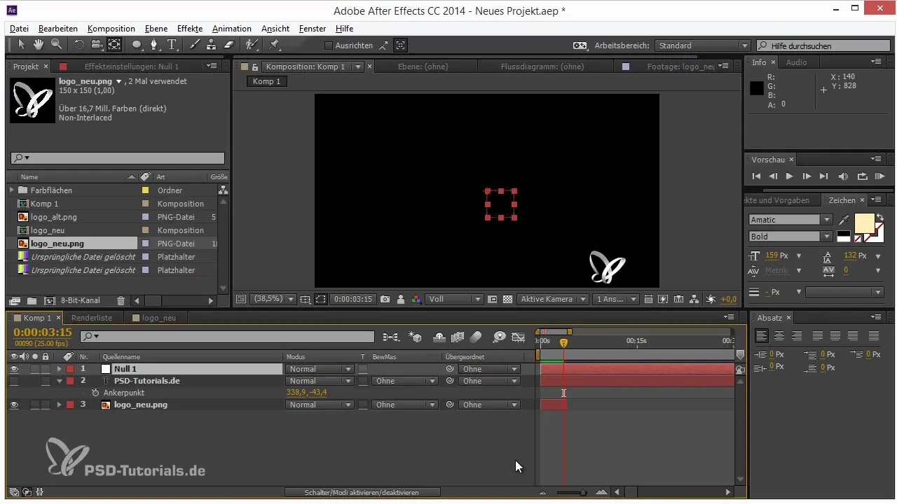Open the brainstorm icon in timeline

(499, 337)
